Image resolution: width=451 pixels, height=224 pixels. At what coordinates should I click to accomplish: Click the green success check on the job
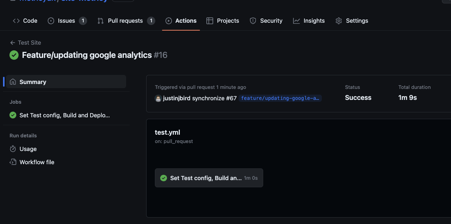[12, 115]
